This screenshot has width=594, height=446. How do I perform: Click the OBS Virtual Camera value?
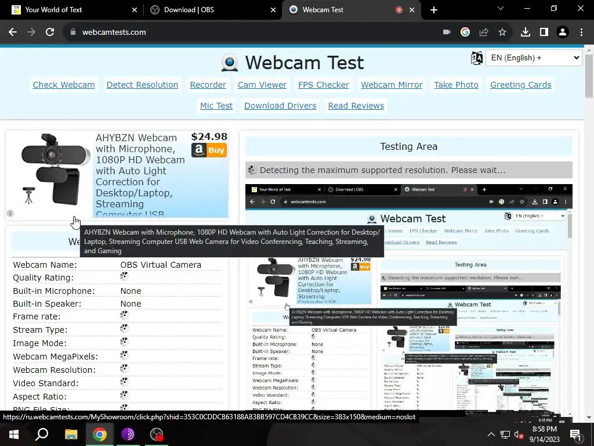(x=161, y=265)
